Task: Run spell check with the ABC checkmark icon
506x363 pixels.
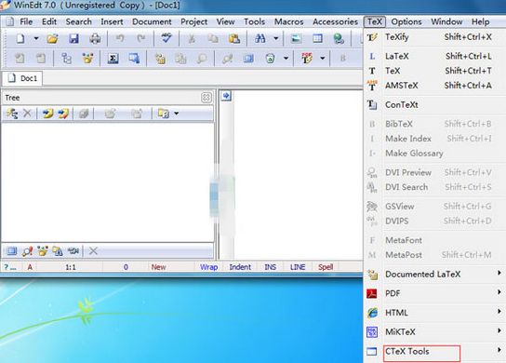Action: pos(166,38)
